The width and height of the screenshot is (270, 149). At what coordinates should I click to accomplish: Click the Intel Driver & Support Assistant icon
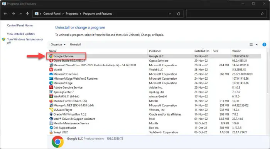coord(51,119)
